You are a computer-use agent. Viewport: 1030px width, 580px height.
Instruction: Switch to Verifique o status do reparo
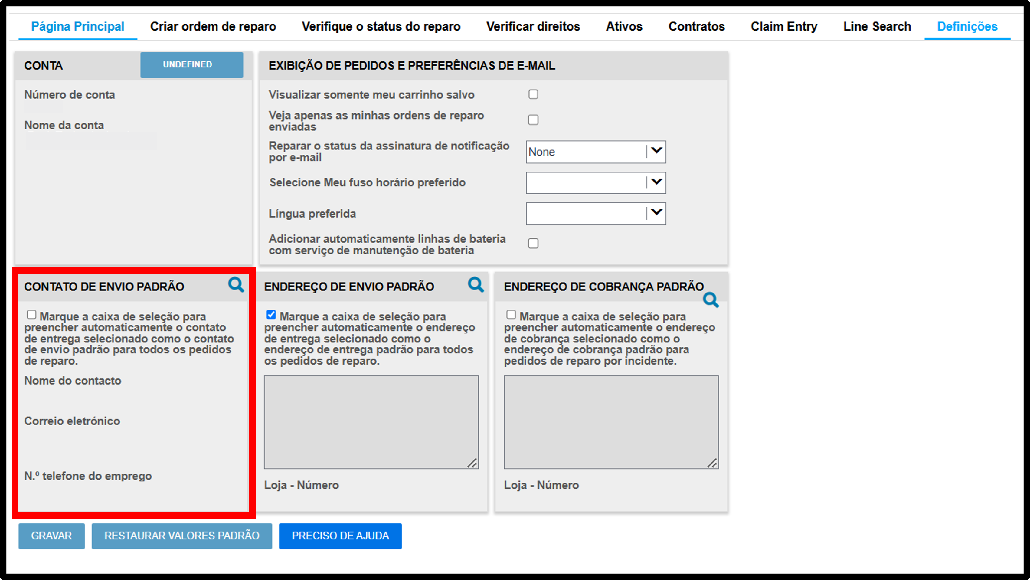pyautogui.click(x=381, y=26)
